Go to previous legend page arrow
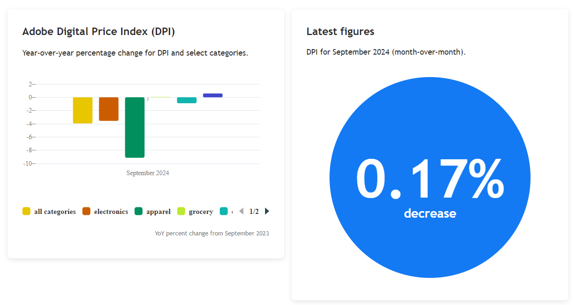Viewport: 574px width, 305px height. point(241,212)
